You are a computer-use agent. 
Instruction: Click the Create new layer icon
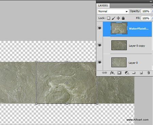141,73
